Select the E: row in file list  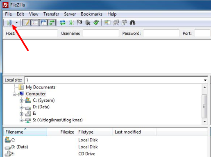105,154
